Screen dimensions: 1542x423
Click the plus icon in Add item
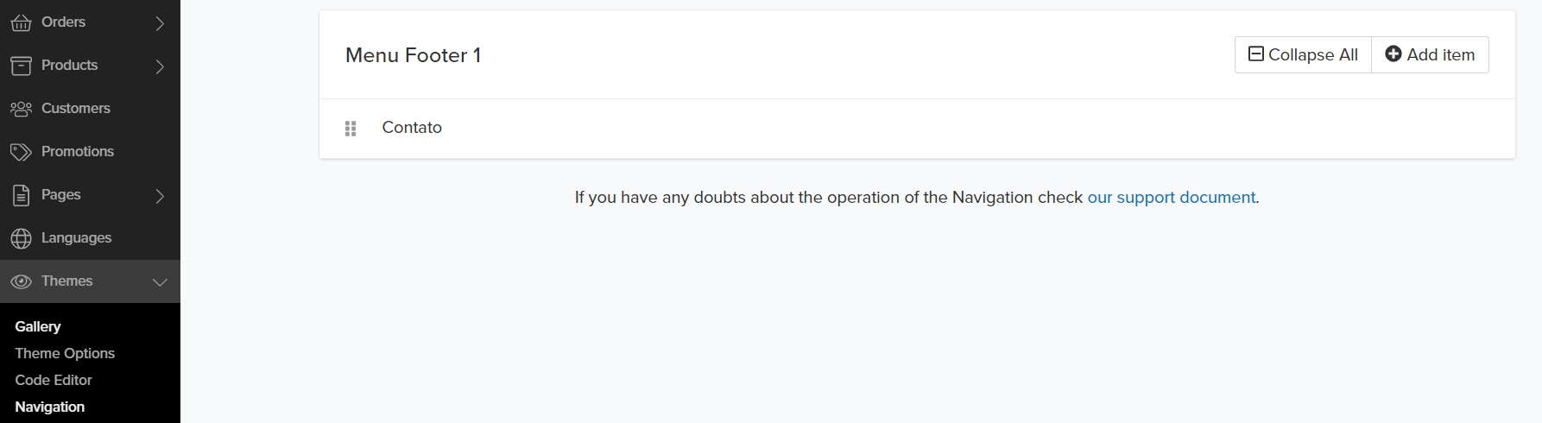tap(1393, 54)
